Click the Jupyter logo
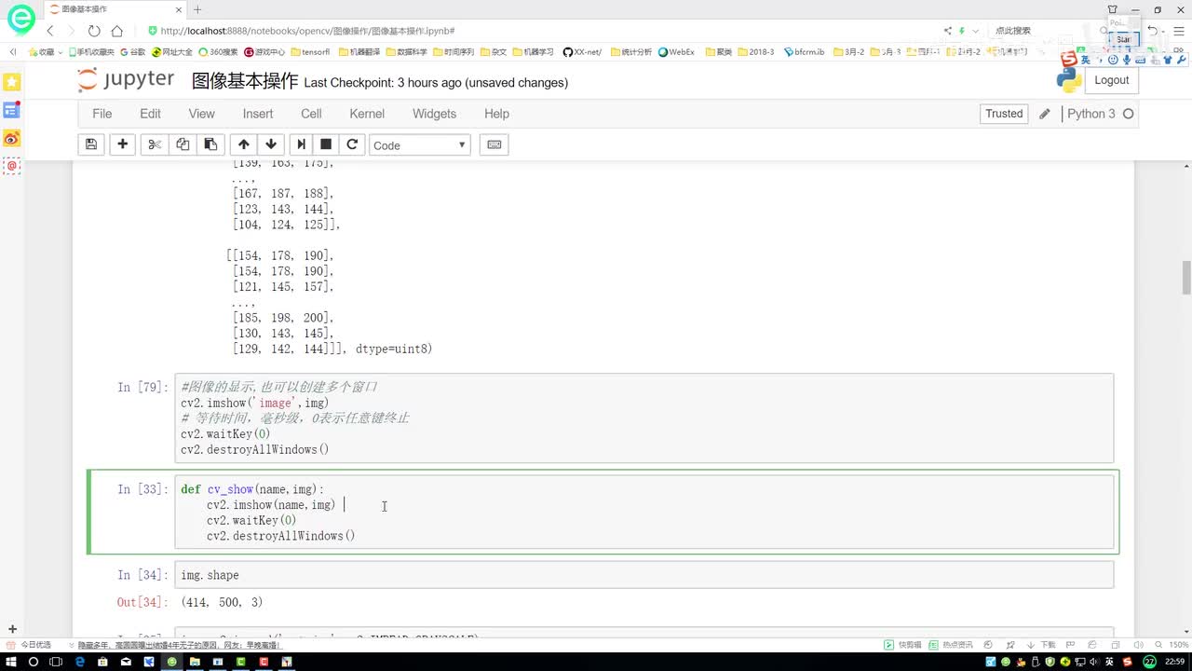 pos(127,80)
